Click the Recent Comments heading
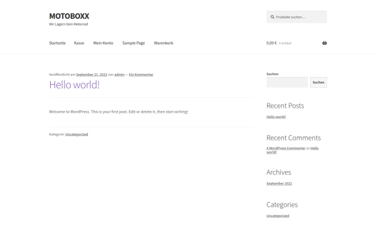The image size is (376, 235). (x=293, y=138)
